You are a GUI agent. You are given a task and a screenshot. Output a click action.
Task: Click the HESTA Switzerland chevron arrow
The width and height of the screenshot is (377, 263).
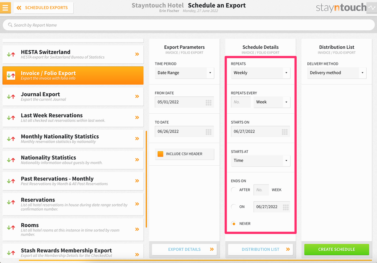click(x=137, y=54)
